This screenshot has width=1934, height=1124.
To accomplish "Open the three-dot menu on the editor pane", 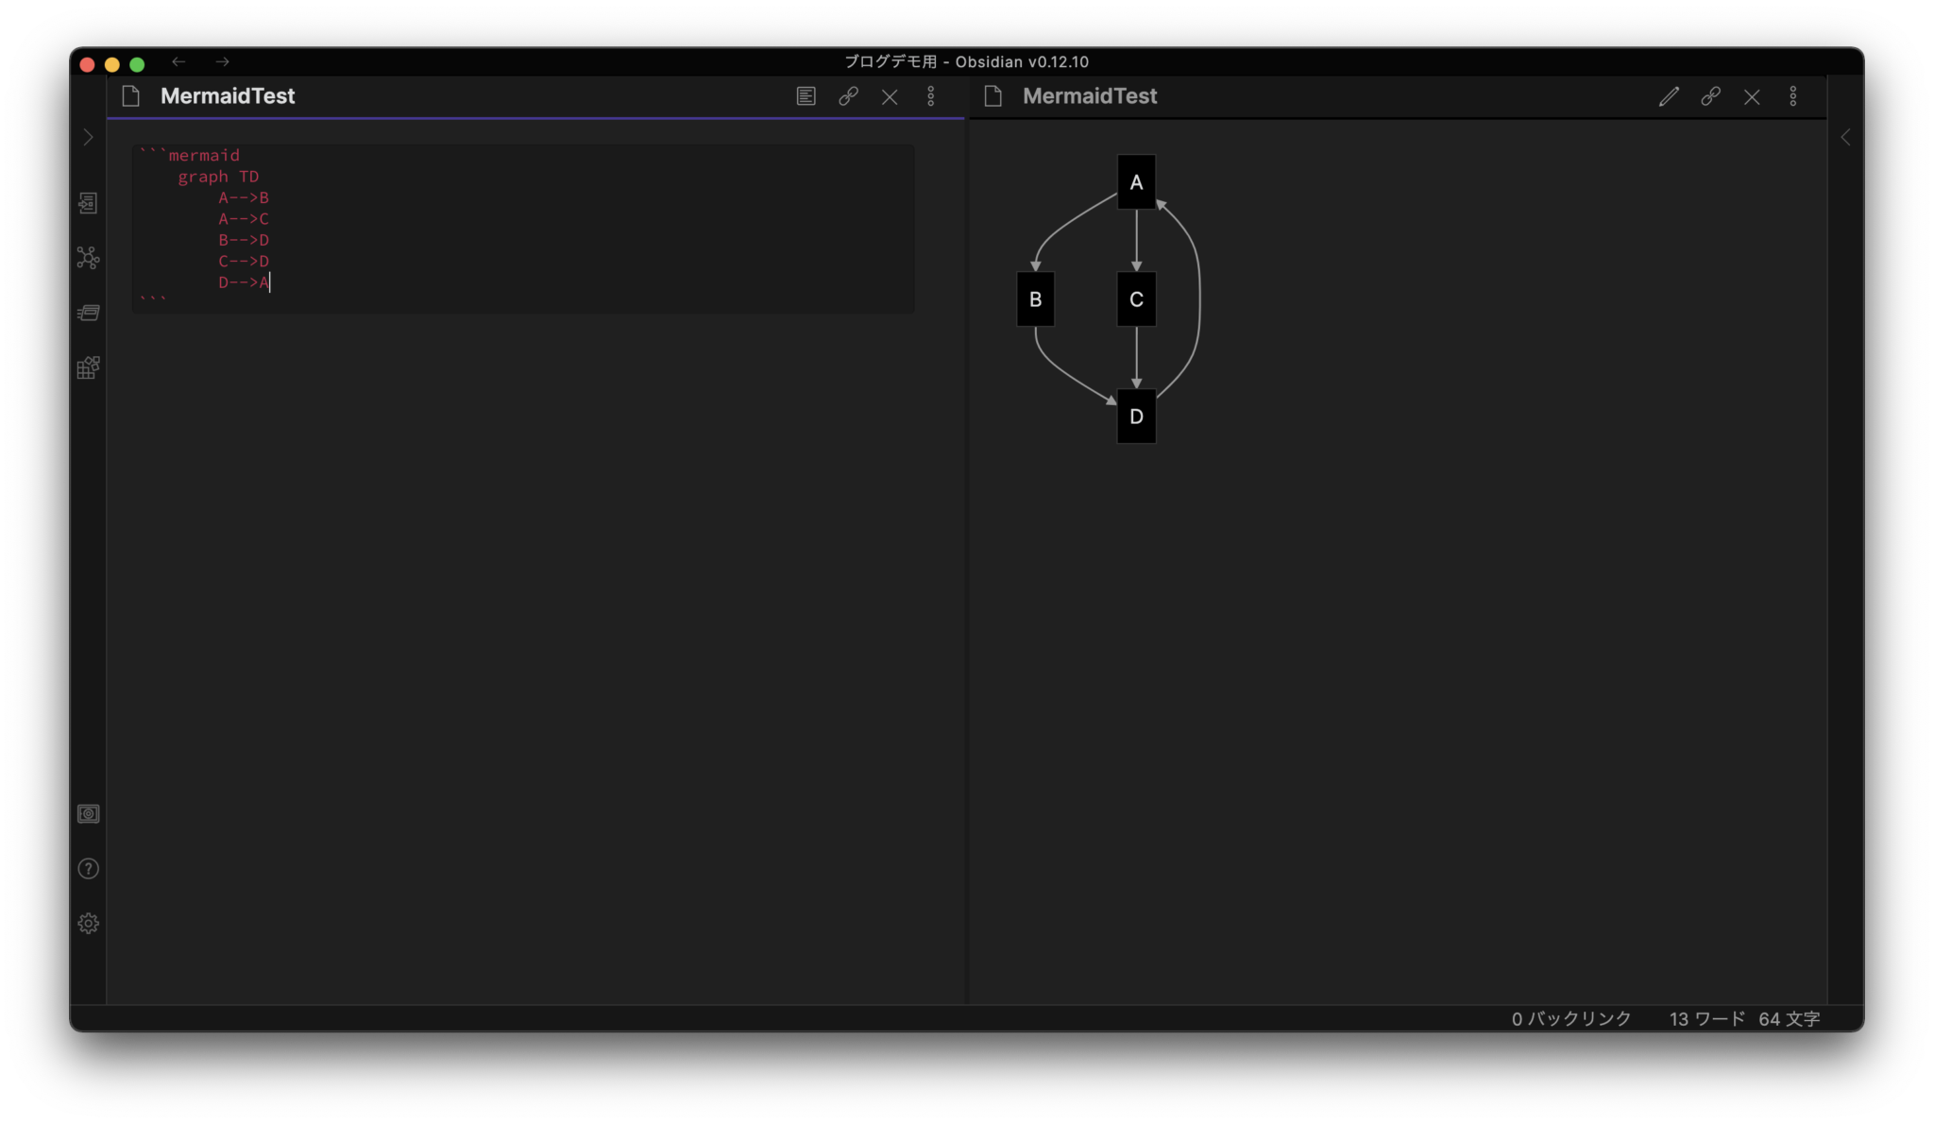I will 932,95.
